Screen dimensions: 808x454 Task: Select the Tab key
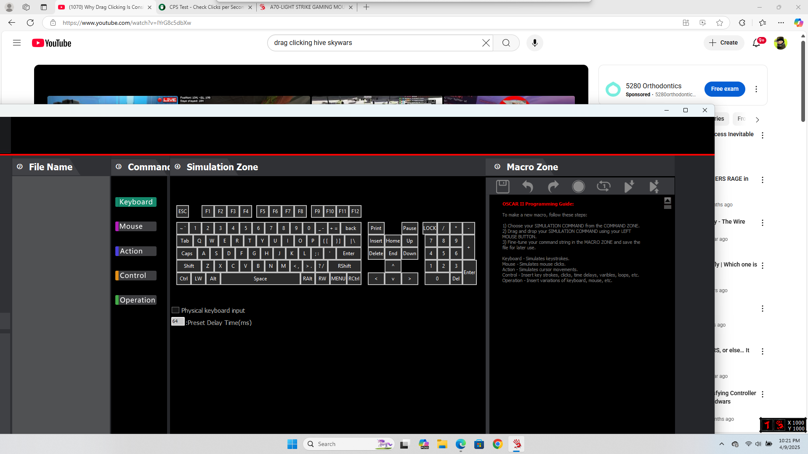tap(185, 241)
